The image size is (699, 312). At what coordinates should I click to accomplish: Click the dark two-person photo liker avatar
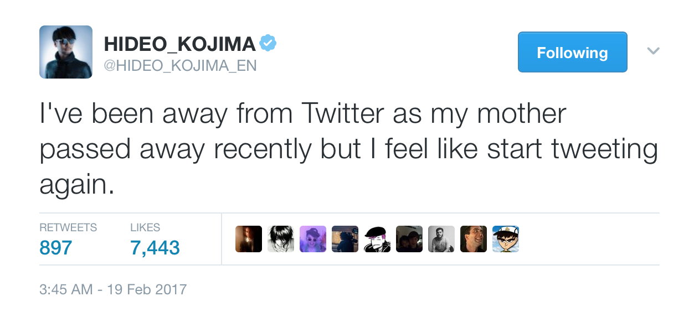tap(409, 239)
